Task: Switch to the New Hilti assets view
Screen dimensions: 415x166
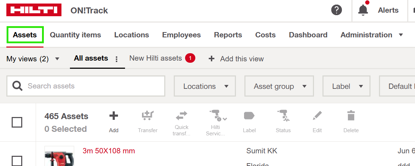Action: click(155, 58)
